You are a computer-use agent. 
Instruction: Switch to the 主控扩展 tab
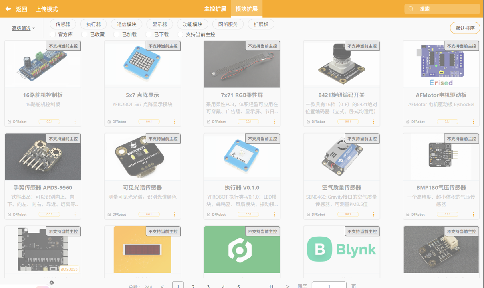(x=215, y=9)
